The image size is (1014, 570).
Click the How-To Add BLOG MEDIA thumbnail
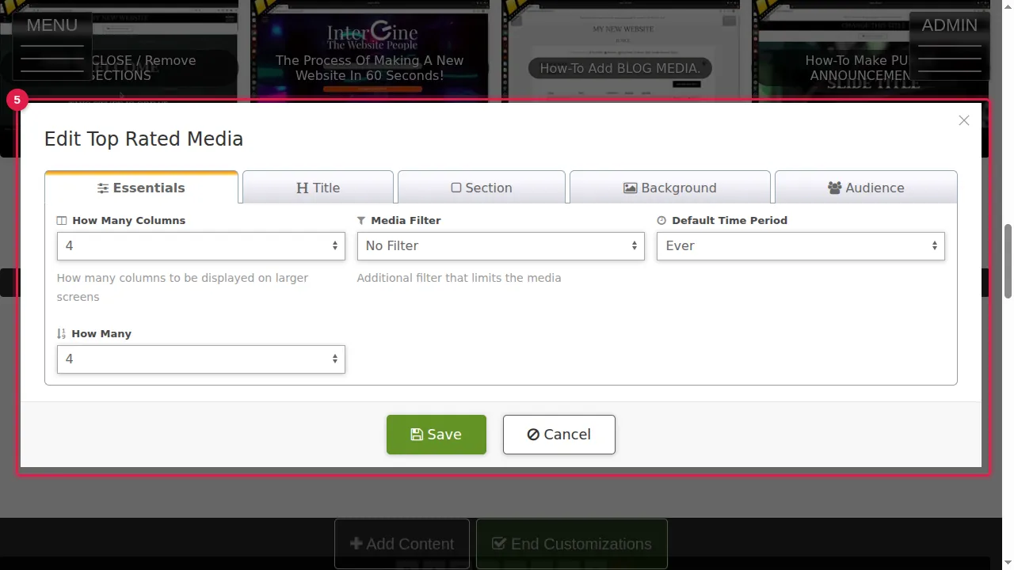pos(620,51)
